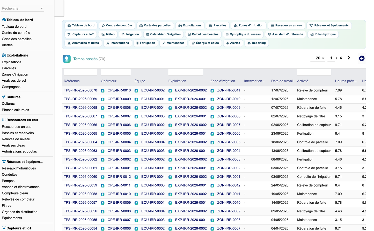The width and height of the screenshot is (374, 231).
Task: Click the blue plus add-record icon
Action: click(362, 58)
